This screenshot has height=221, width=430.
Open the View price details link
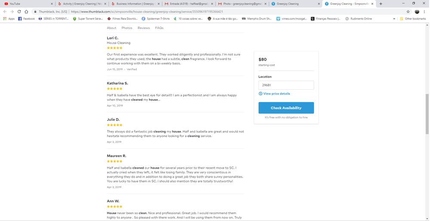[276, 94]
